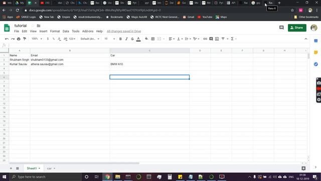Open more number formats 123 dropdown

[x=72, y=39]
